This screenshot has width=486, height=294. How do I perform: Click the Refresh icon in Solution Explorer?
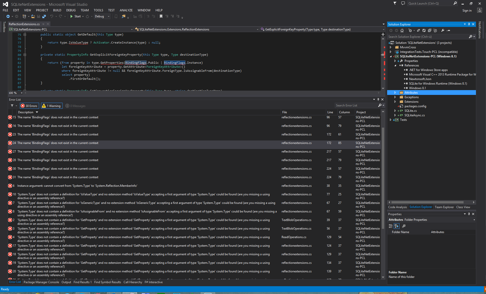click(x=424, y=30)
